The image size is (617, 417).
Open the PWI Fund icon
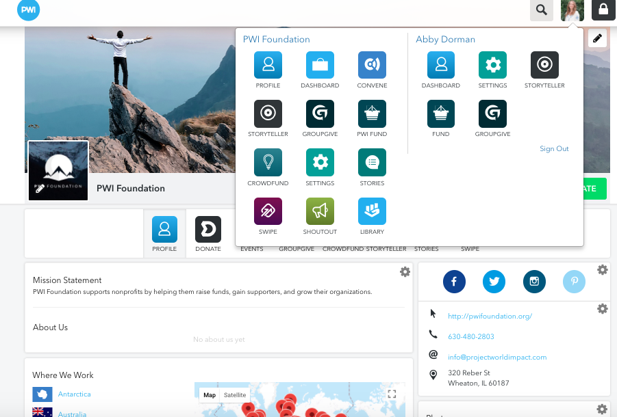pyautogui.click(x=372, y=113)
